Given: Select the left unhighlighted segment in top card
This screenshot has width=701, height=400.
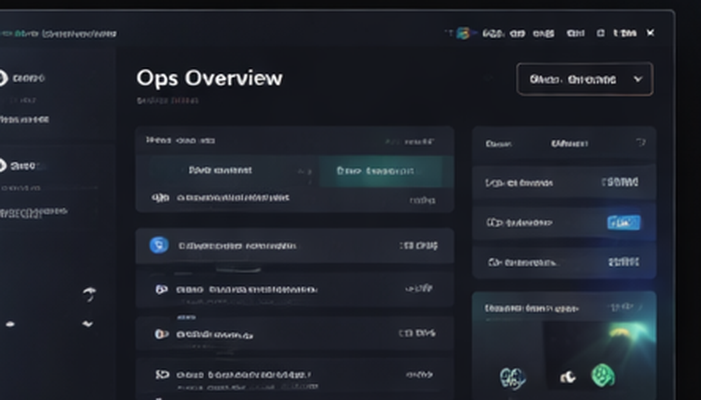Looking at the screenshot, I should click(220, 170).
